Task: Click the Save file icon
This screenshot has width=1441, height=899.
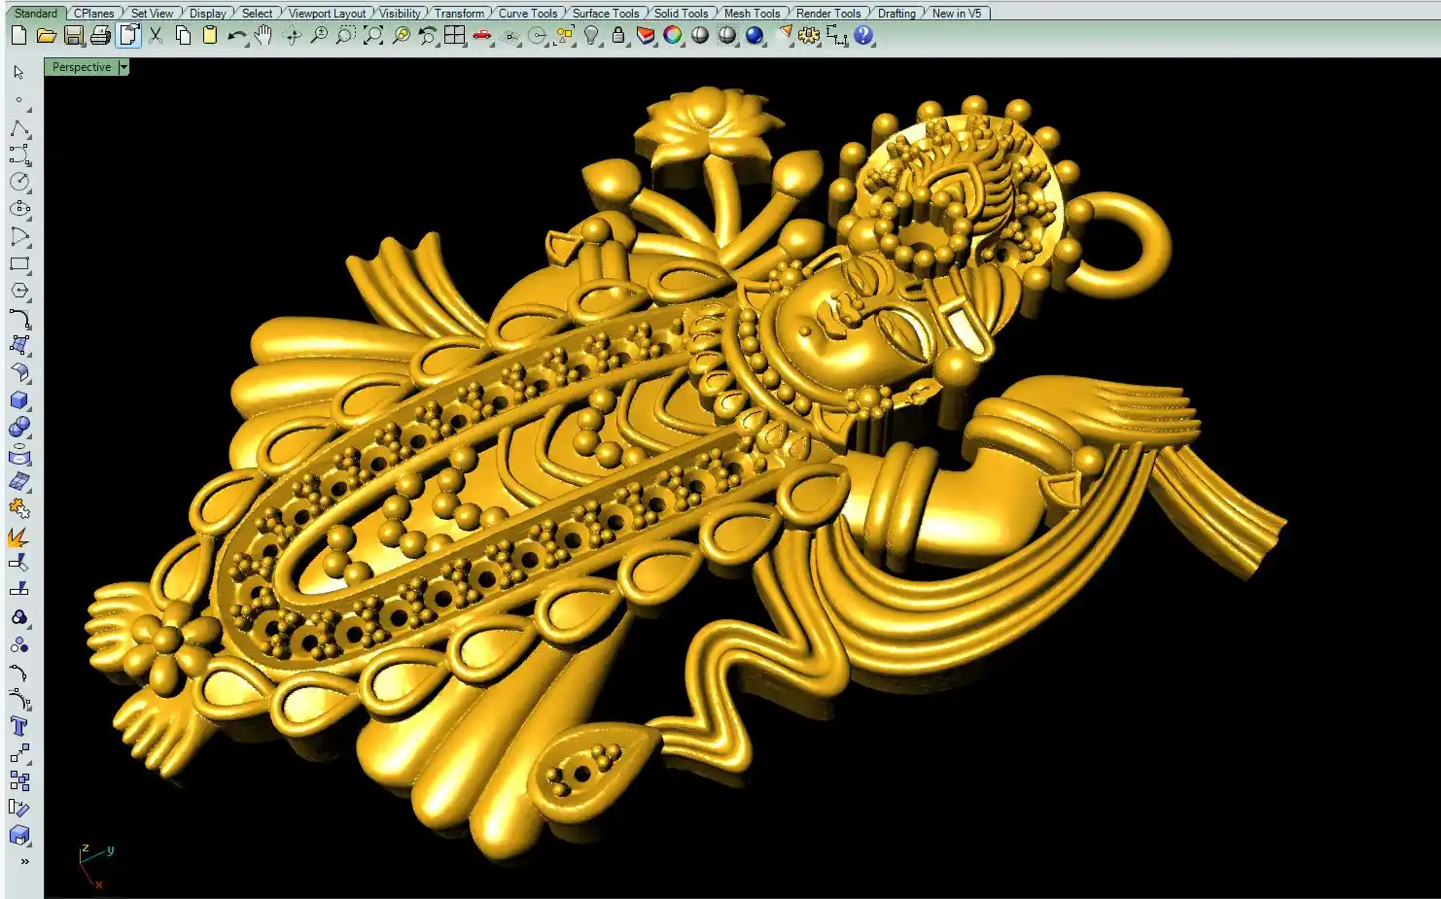Action: 73,36
